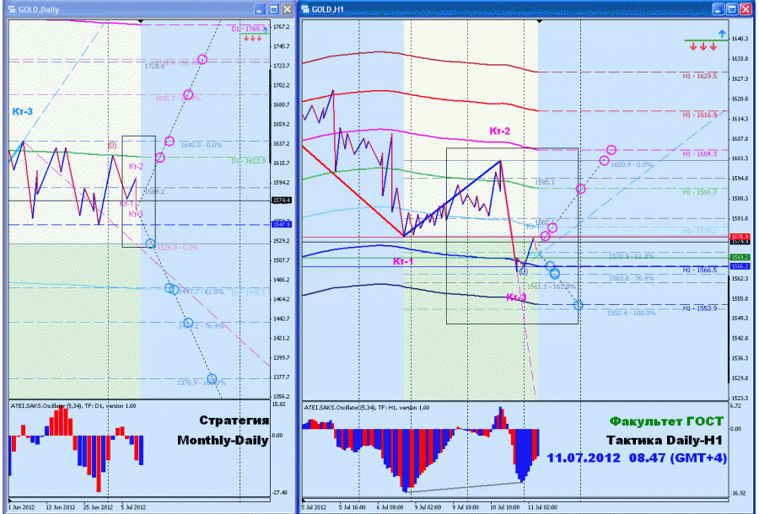Click the H1 - 1591.7 level label

click(700, 192)
